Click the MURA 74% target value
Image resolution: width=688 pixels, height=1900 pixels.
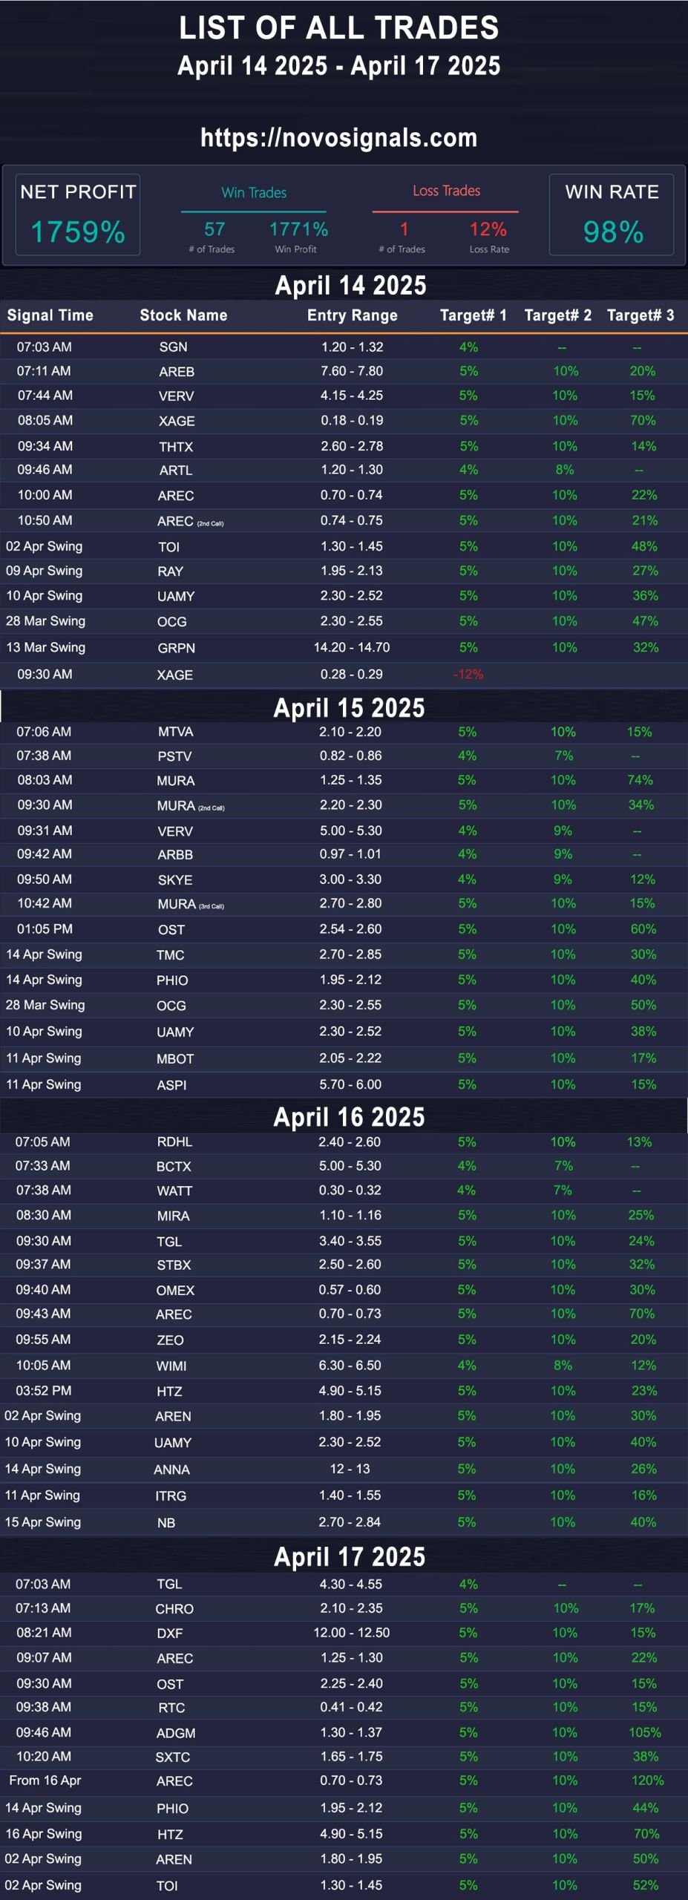tap(640, 780)
